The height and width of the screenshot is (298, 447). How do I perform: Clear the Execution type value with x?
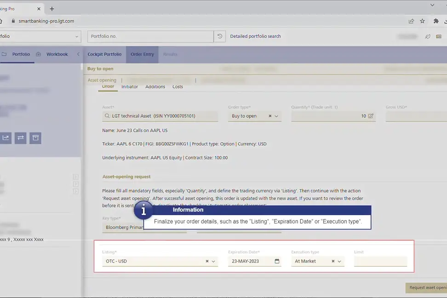(x=333, y=261)
